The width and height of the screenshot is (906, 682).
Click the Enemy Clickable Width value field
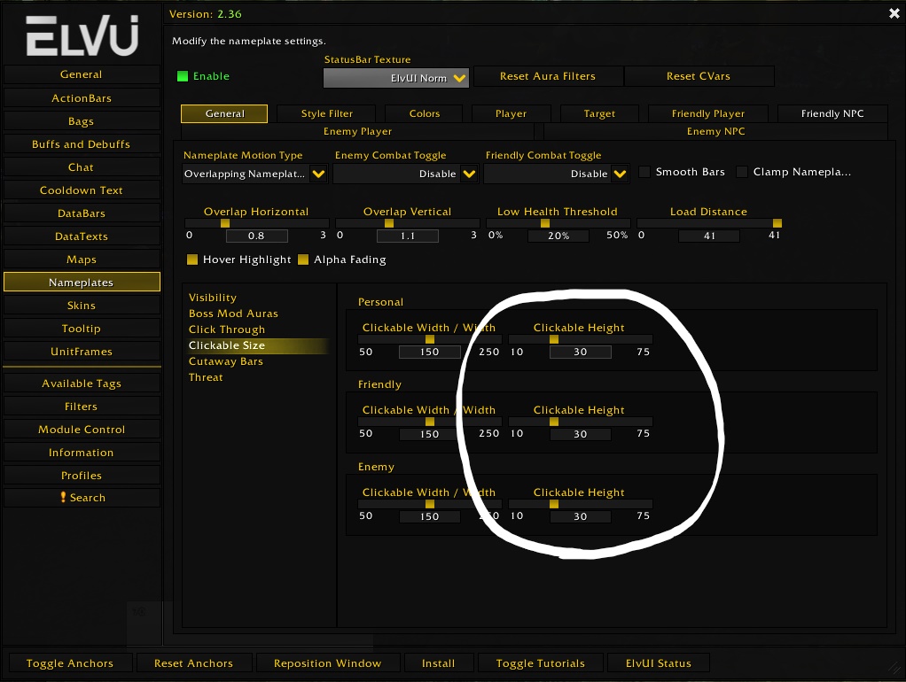tap(429, 517)
